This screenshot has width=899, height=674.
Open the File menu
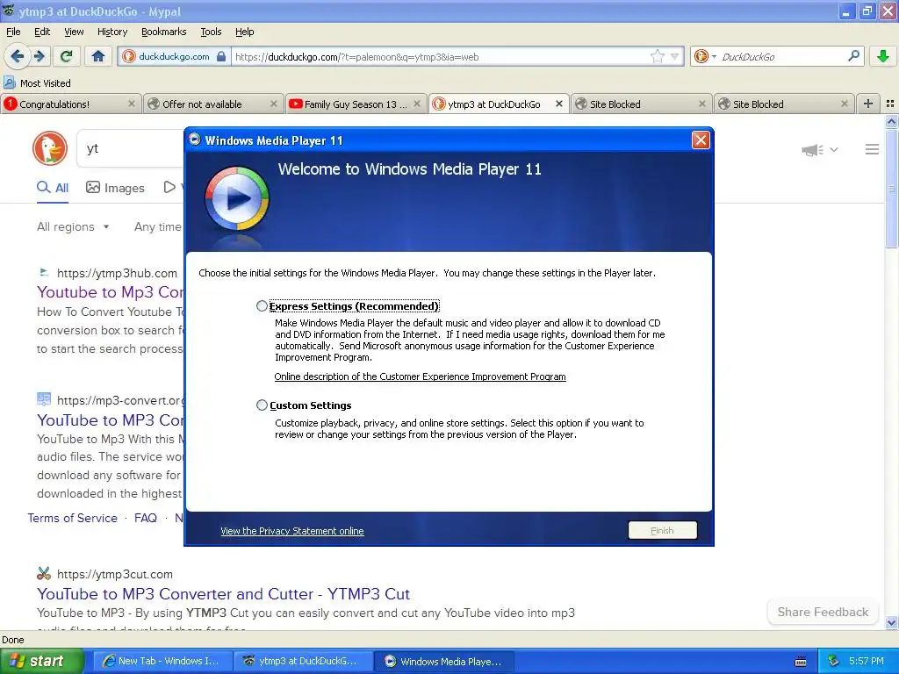13,32
